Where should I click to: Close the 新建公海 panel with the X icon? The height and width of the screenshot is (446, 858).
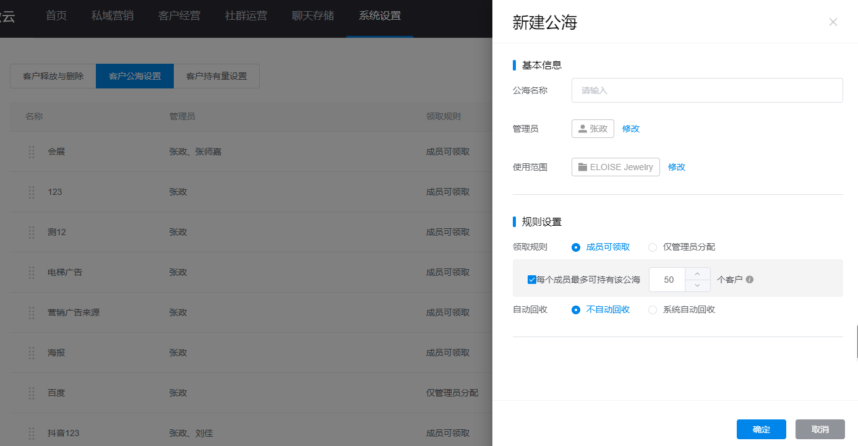[833, 22]
